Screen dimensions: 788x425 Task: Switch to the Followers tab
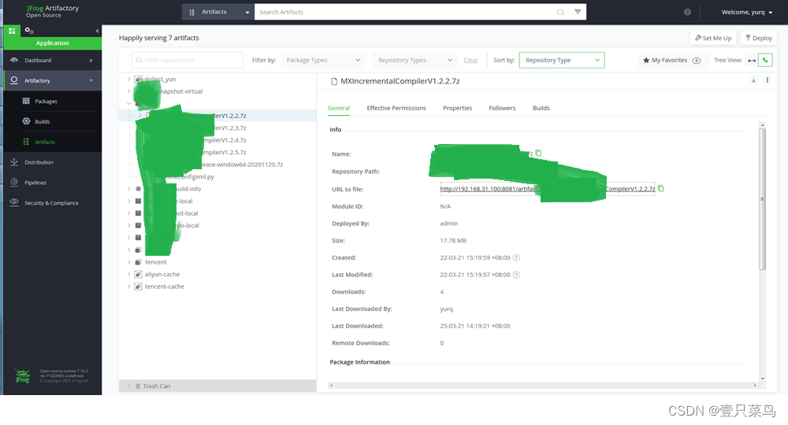click(502, 108)
